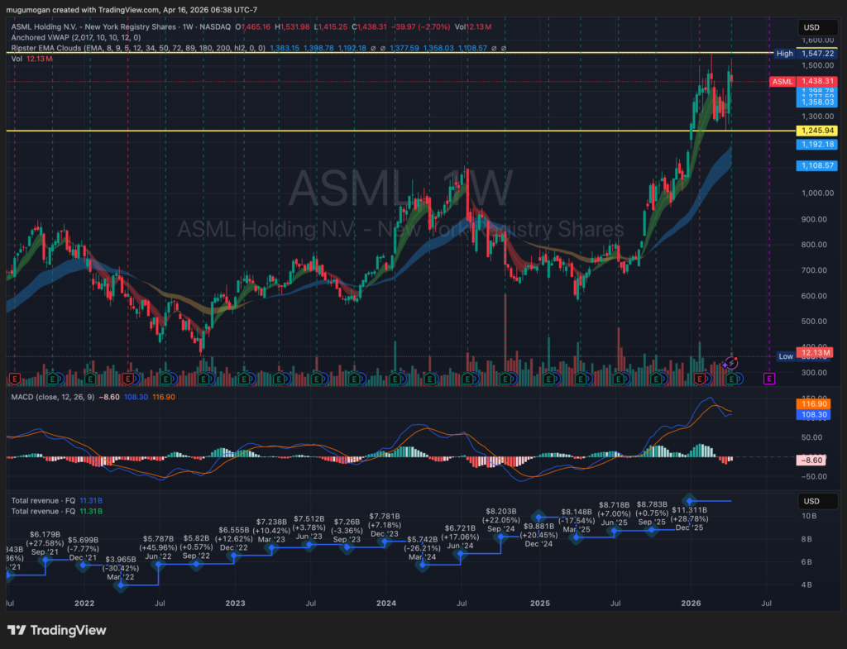Click the purple upcoming earnings E marker
This screenshot has width=847, height=649.
click(769, 378)
